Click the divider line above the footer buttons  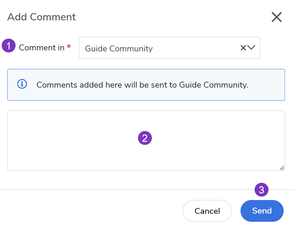pos(104,189)
